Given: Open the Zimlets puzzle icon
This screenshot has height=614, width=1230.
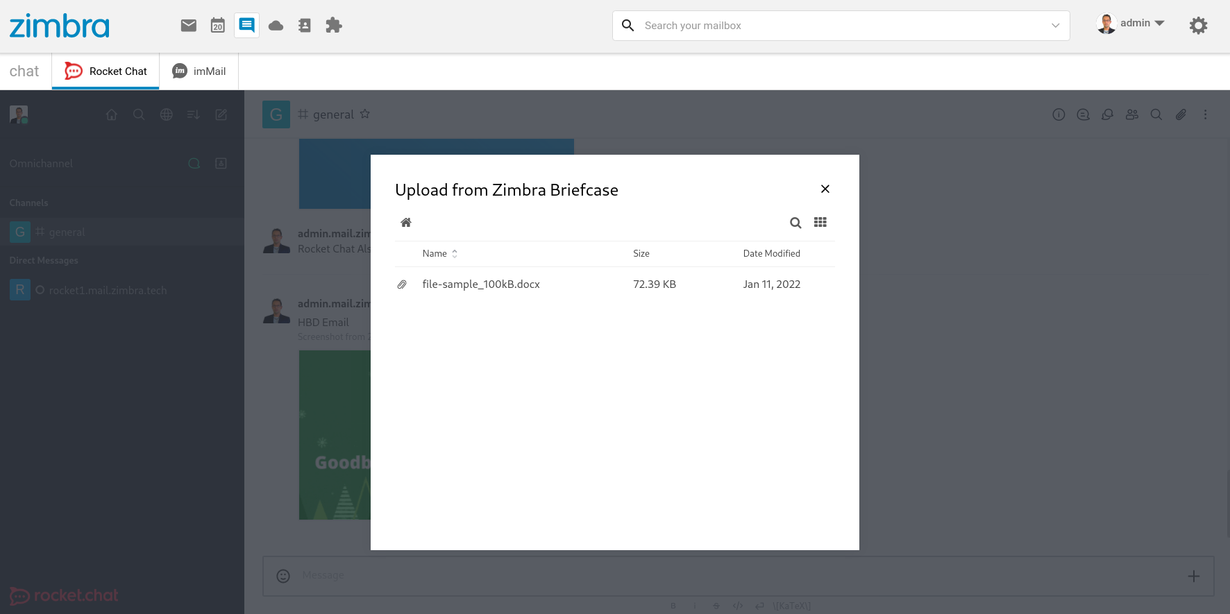Looking at the screenshot, I should [x=334, y=26].
